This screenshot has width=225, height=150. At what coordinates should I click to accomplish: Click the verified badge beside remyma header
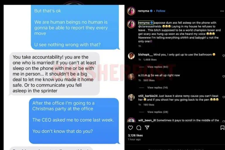tap(151, 11)
